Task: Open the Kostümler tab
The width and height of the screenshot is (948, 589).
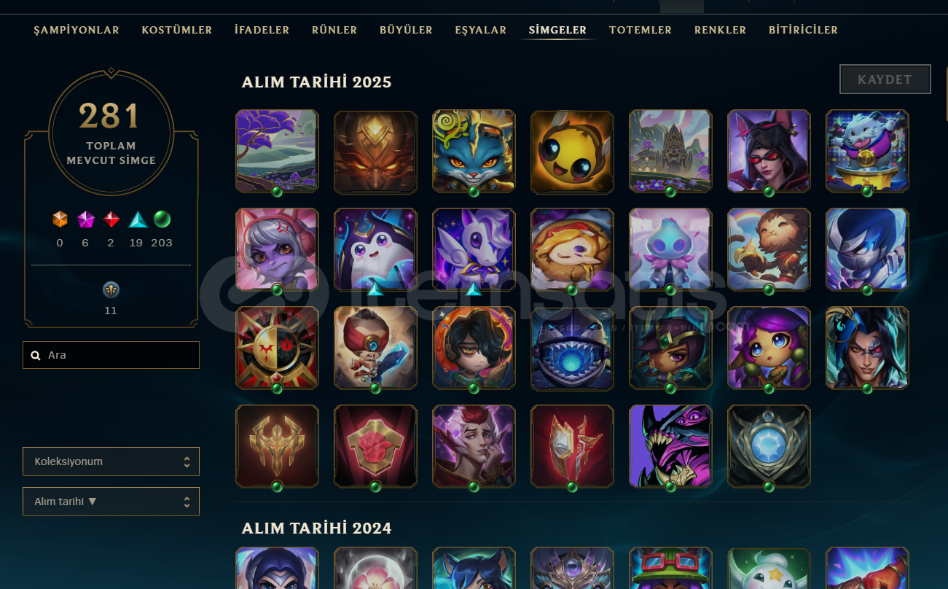Action: [177, 30]
